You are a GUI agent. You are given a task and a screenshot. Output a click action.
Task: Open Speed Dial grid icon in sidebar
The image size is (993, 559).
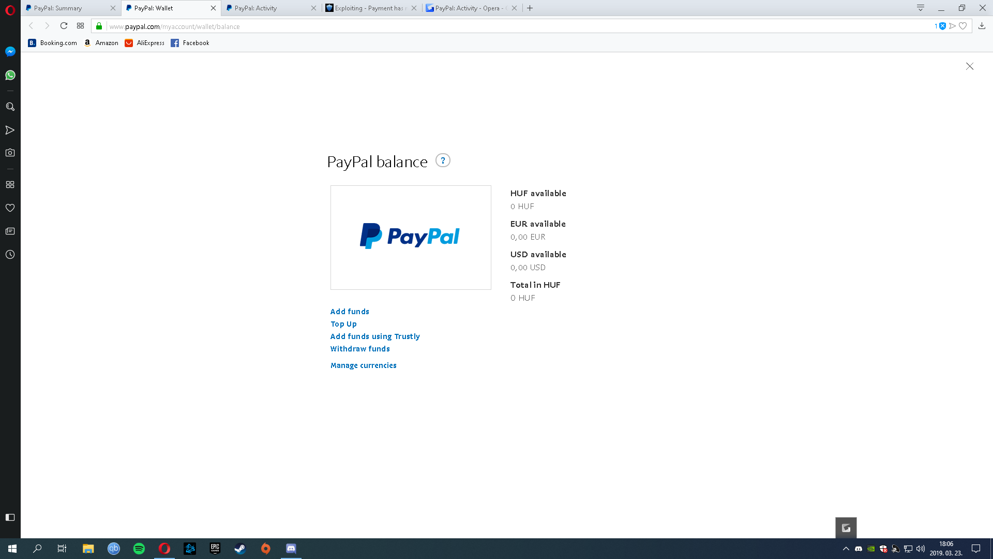click(x=10, y=184)
